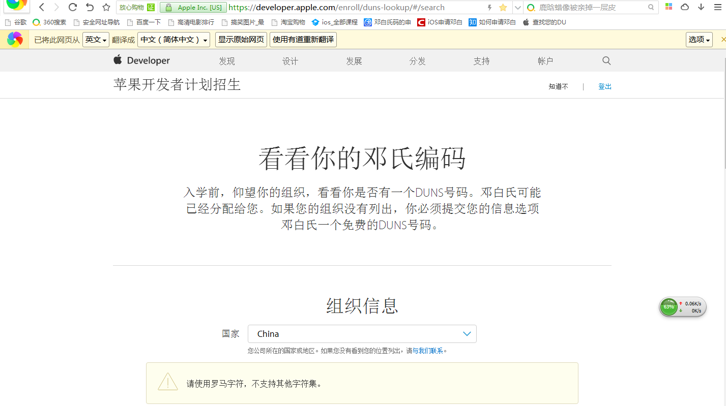
Task: Open the Apple Developer logo home
Action: 141,60
